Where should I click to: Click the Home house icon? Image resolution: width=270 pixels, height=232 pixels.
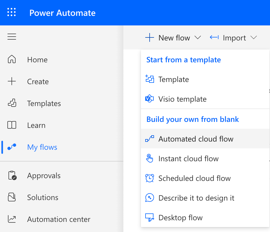click(x=12, y=60)
